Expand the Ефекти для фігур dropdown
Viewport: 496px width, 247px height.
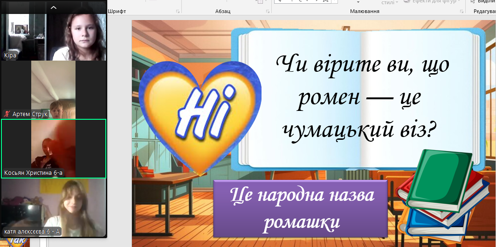tap(458, 1)
